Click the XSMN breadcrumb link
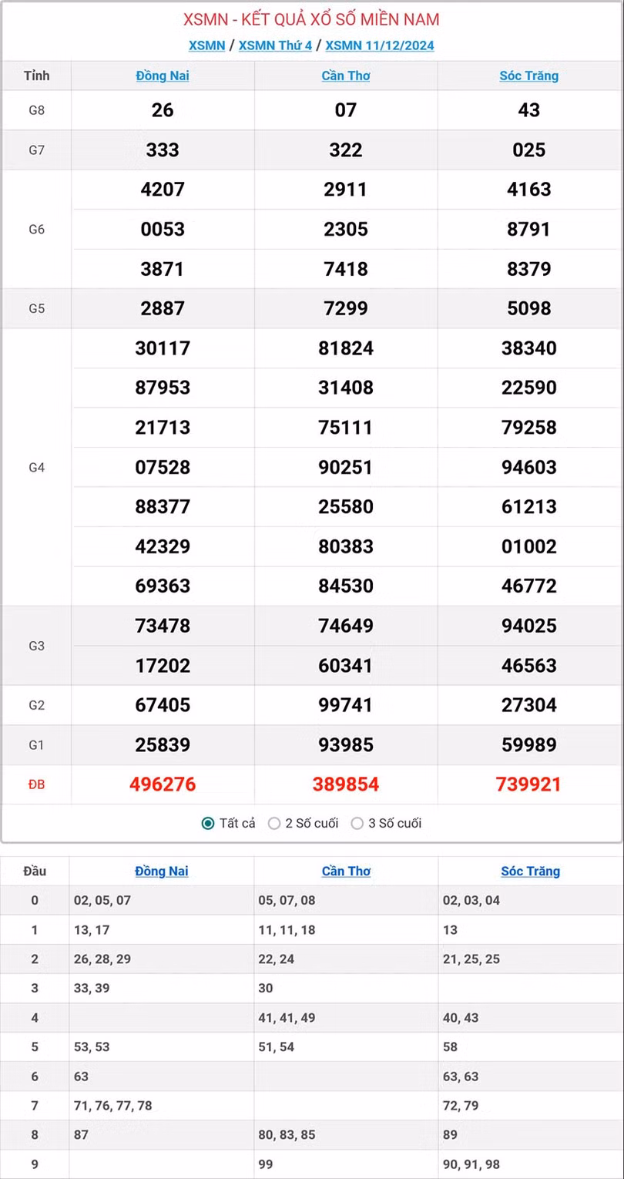 [206, 45]
